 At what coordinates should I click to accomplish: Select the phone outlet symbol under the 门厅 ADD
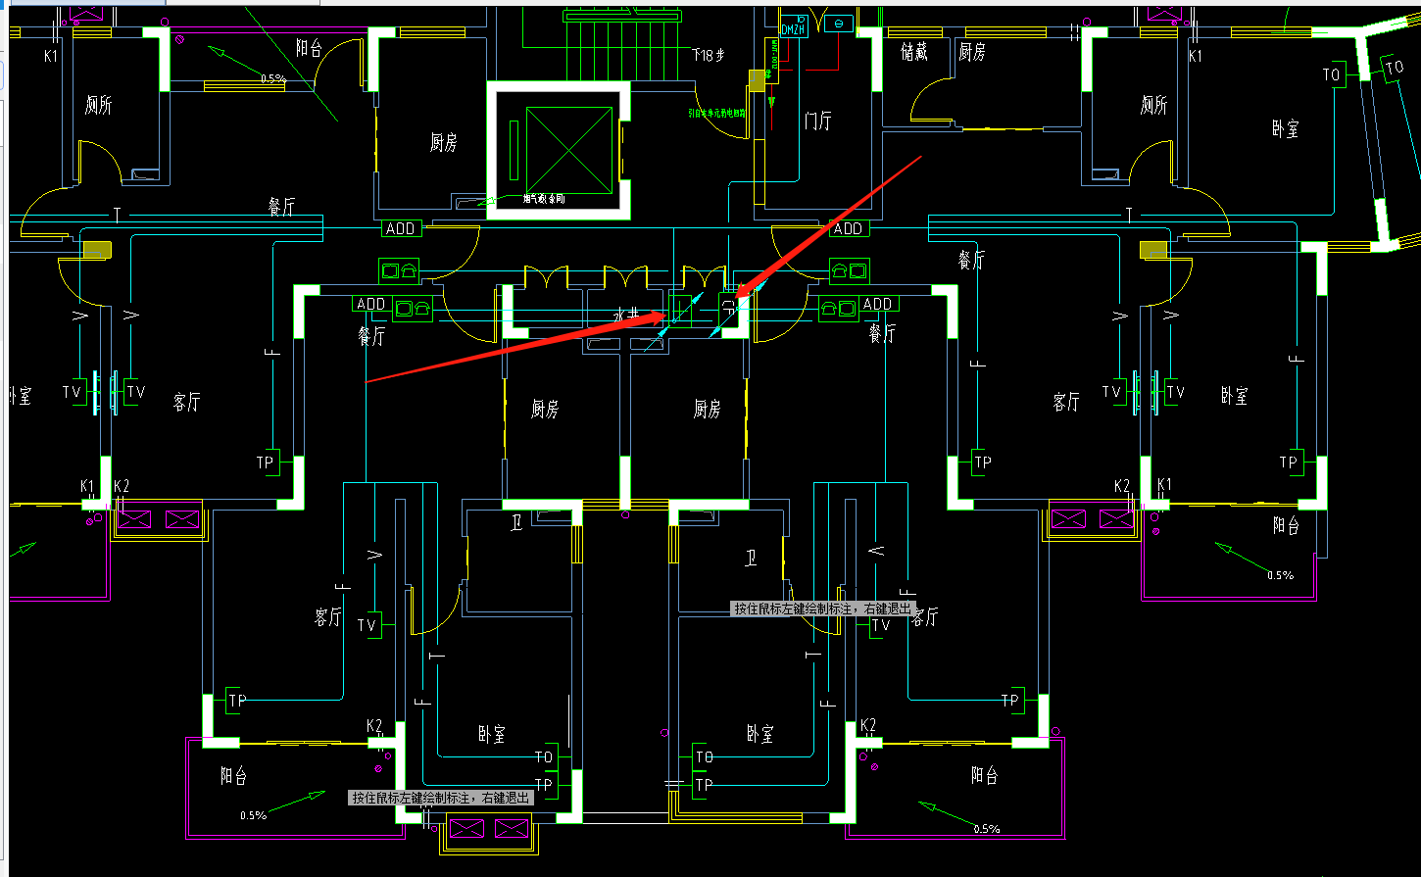[x=850, y=270]
